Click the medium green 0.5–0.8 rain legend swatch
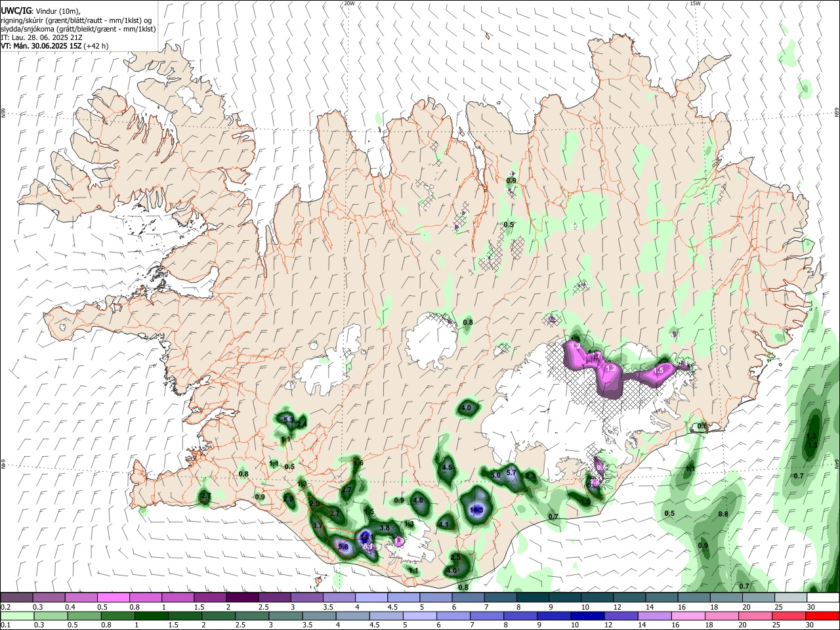The width and height of the screenshot is (840, 630). coord(85,616)
